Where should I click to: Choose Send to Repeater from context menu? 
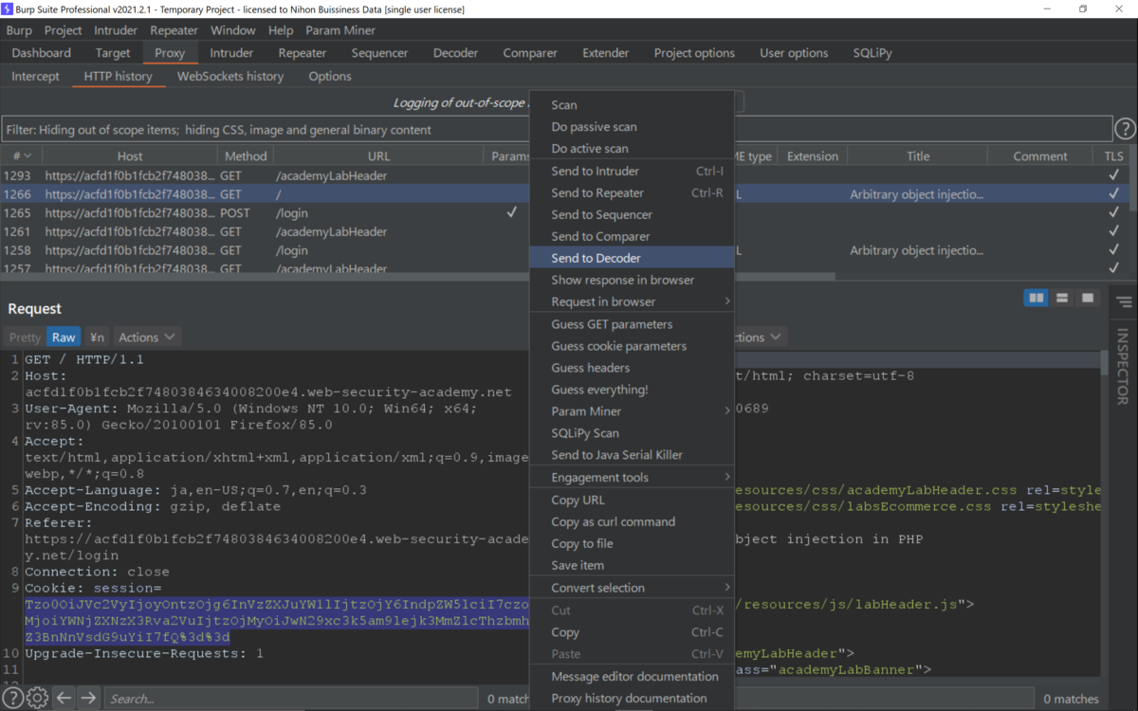(x=633, y=192)
